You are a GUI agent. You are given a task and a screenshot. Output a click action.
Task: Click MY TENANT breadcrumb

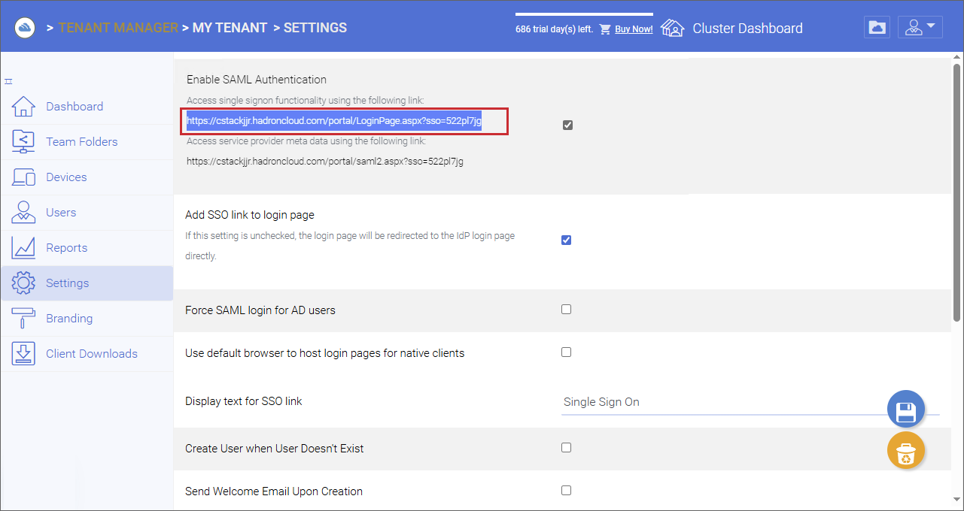tap(230, 28)
